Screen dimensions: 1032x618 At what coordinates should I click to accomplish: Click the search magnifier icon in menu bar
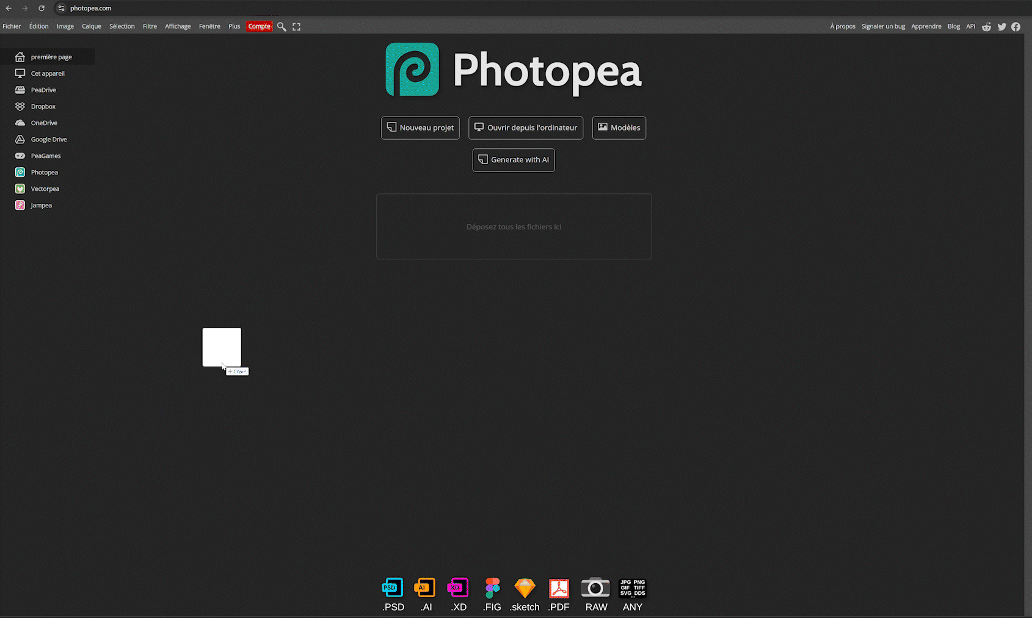(282, 27)
